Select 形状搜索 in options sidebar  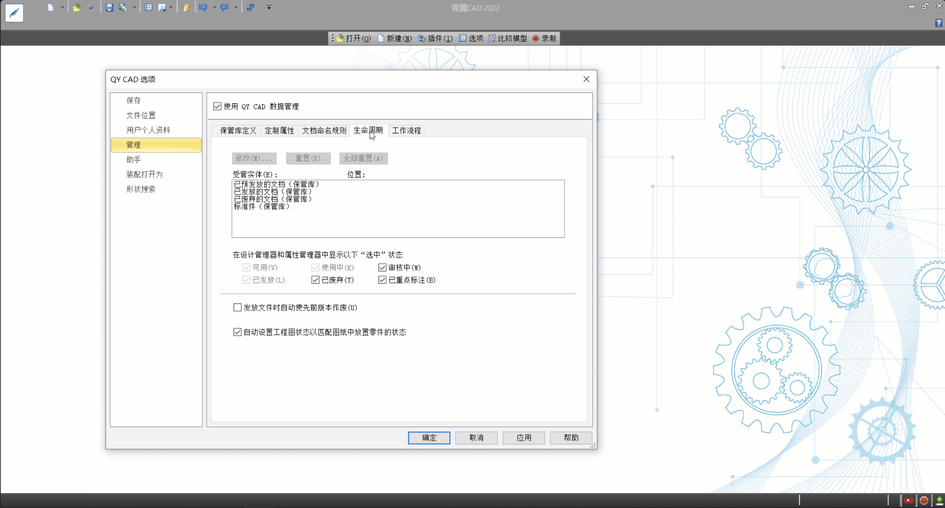pos(156,189)
